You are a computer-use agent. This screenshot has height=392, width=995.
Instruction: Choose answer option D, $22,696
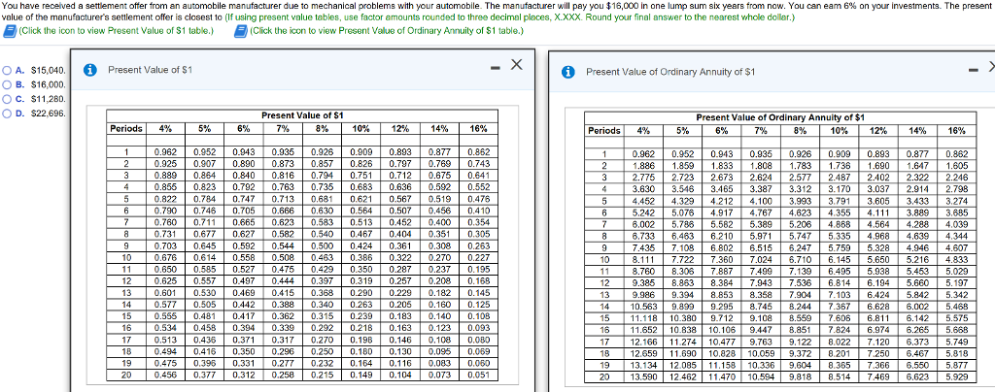8,114
